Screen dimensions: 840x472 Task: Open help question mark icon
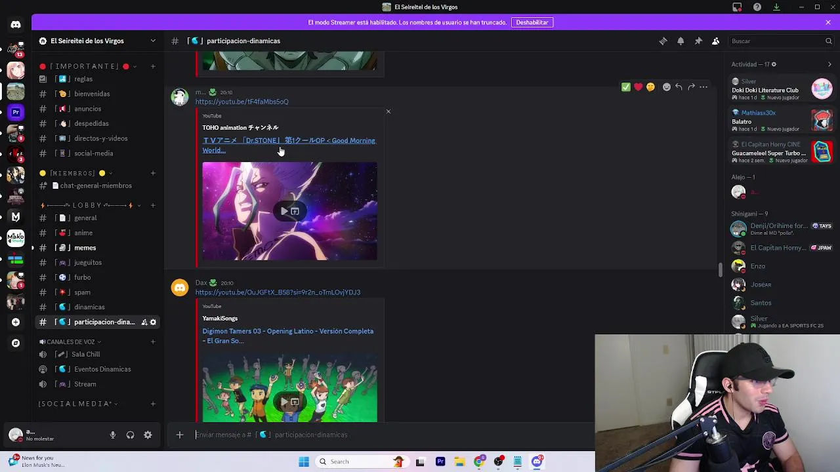click(757, 7)
